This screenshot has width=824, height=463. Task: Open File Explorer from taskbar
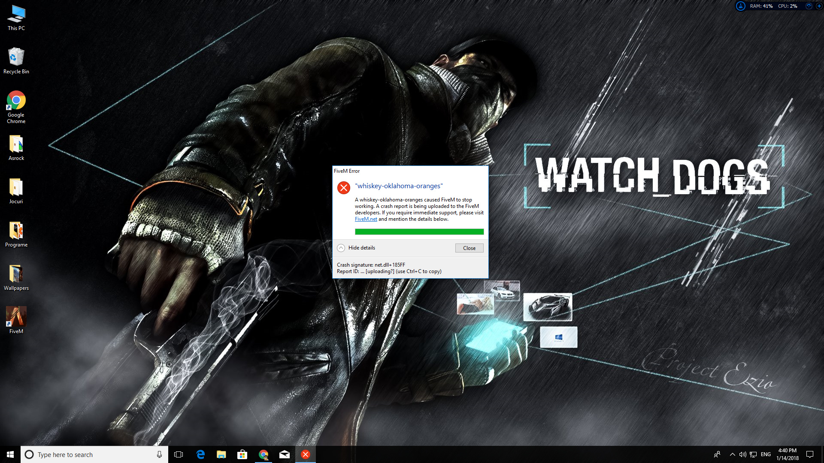tap(221, 454)
